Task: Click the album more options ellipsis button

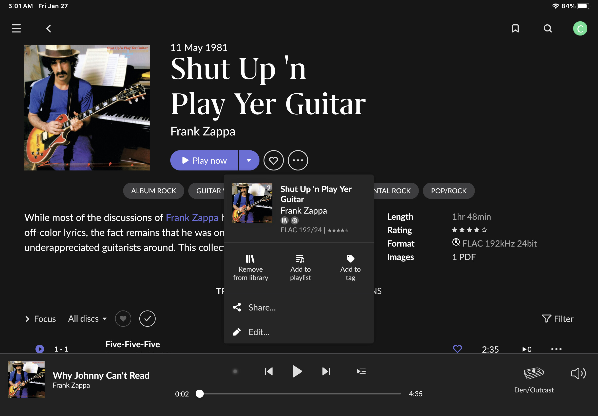Action: (x=298, y=160)
